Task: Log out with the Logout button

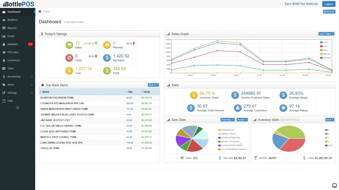Action: click(329, 4)
